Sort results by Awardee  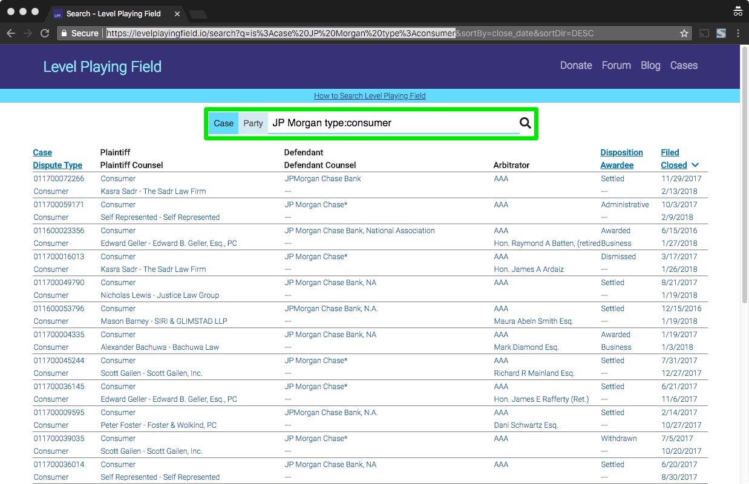(617, 165)
